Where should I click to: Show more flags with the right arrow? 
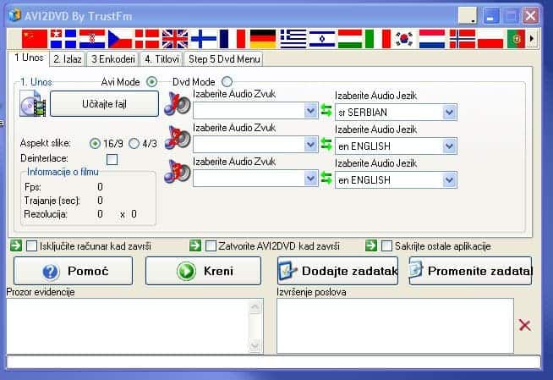click(532, 38)
